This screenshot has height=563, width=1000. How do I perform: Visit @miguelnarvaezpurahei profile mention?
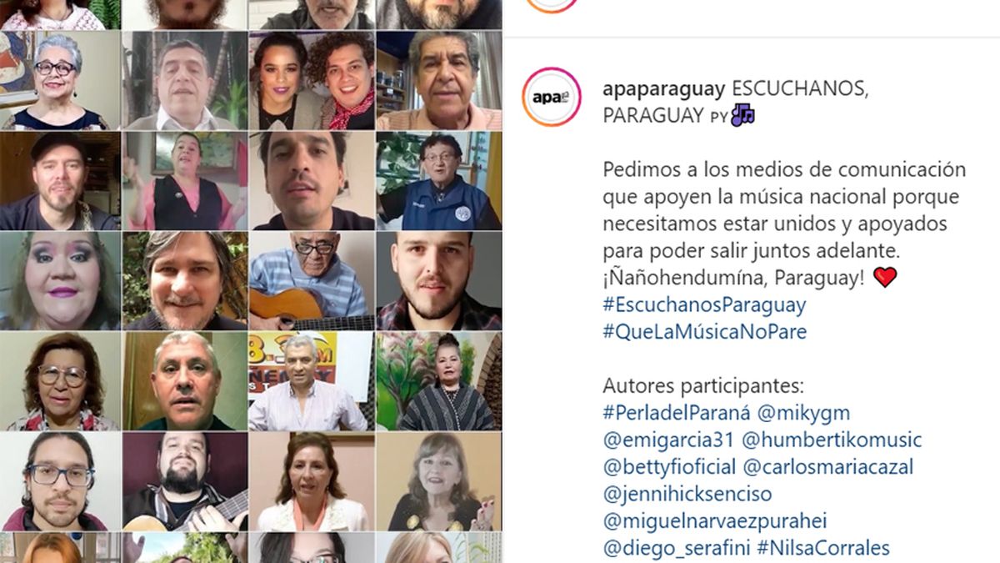click(x=714, y=520)
